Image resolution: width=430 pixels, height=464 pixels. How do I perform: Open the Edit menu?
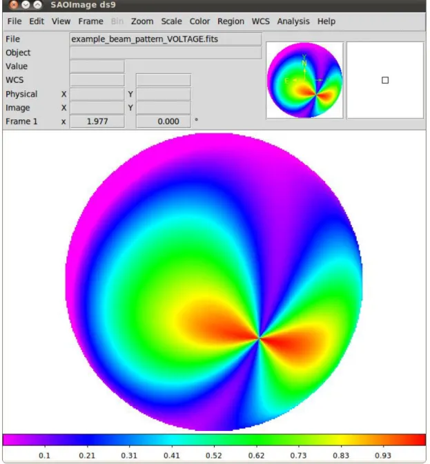37,21
